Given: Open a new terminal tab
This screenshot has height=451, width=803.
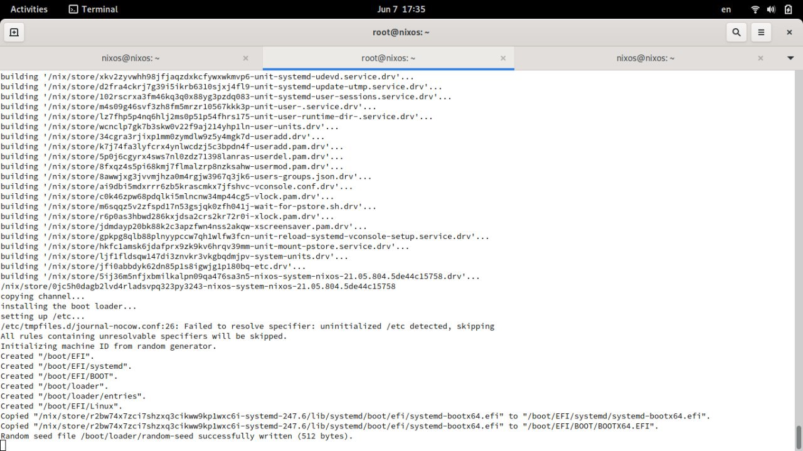Looking at the screenshot, I should click(x=14, y=32).
